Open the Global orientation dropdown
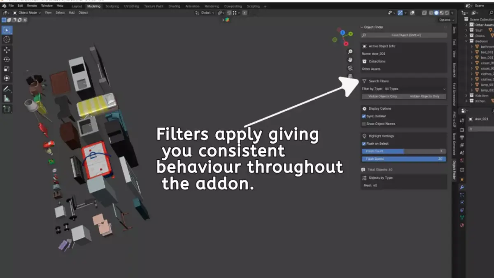The image size is (494, 278). [x=205, y=13]
